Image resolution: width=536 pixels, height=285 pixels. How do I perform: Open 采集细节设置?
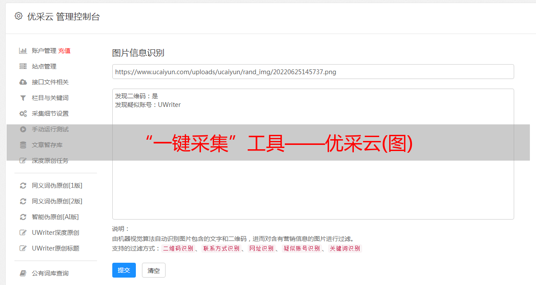coord(50,113)
